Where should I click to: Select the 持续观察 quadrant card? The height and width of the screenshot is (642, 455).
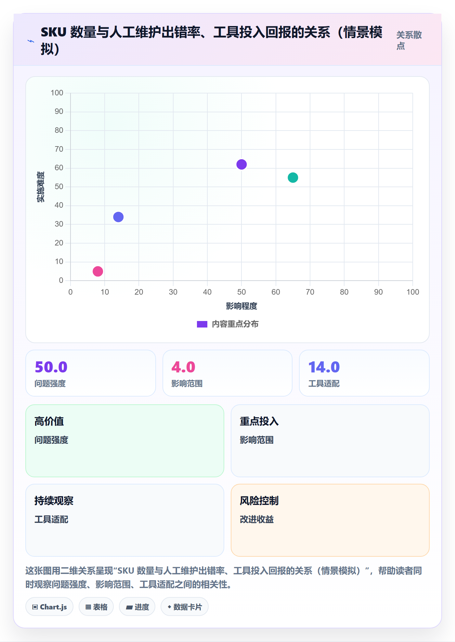(x=125, y=520)
